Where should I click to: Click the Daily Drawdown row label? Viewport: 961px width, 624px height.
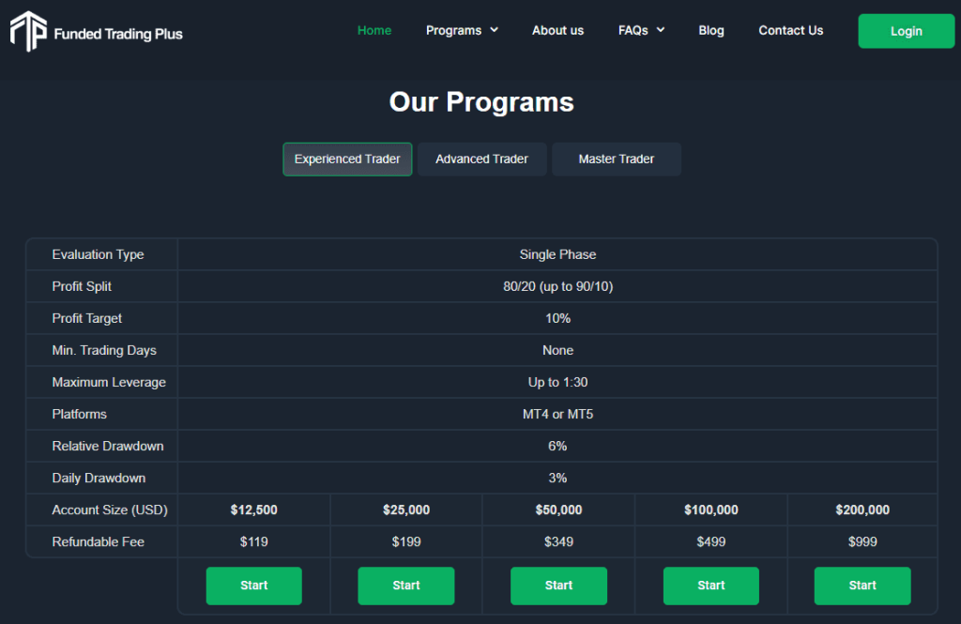99,478
